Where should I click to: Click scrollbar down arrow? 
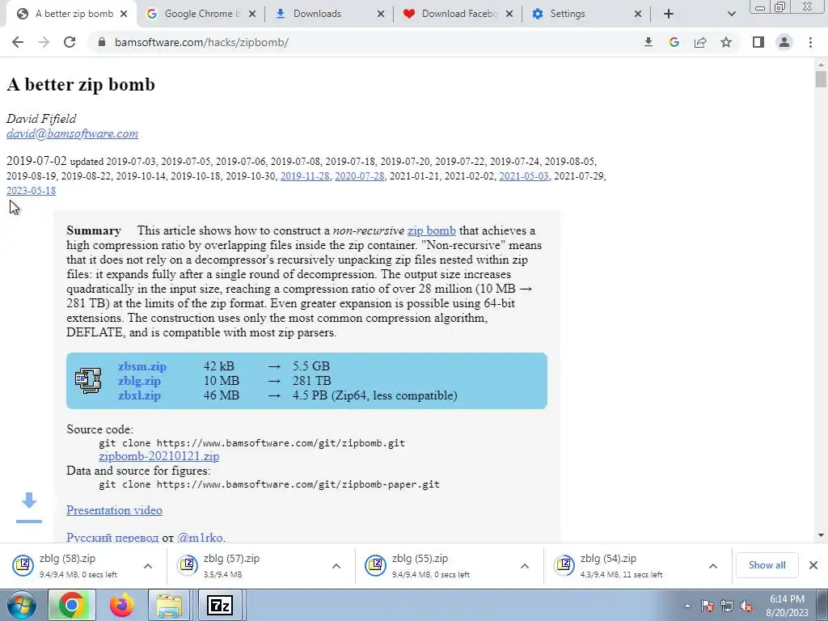click(821, 535)
